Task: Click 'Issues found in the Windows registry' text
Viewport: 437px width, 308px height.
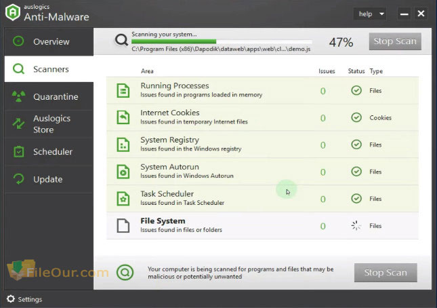Action: (191, 149)
